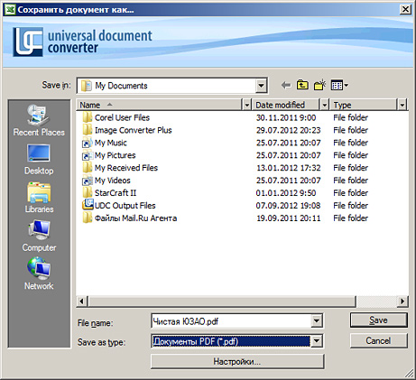Open the Name column filter arrow

click(246, 105)
